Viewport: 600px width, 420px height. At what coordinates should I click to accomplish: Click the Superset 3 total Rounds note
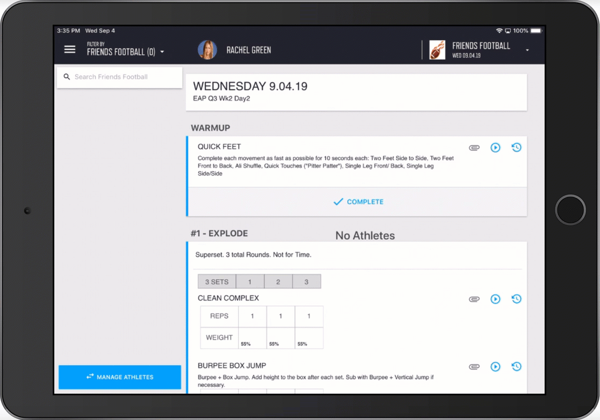[253, 255]
